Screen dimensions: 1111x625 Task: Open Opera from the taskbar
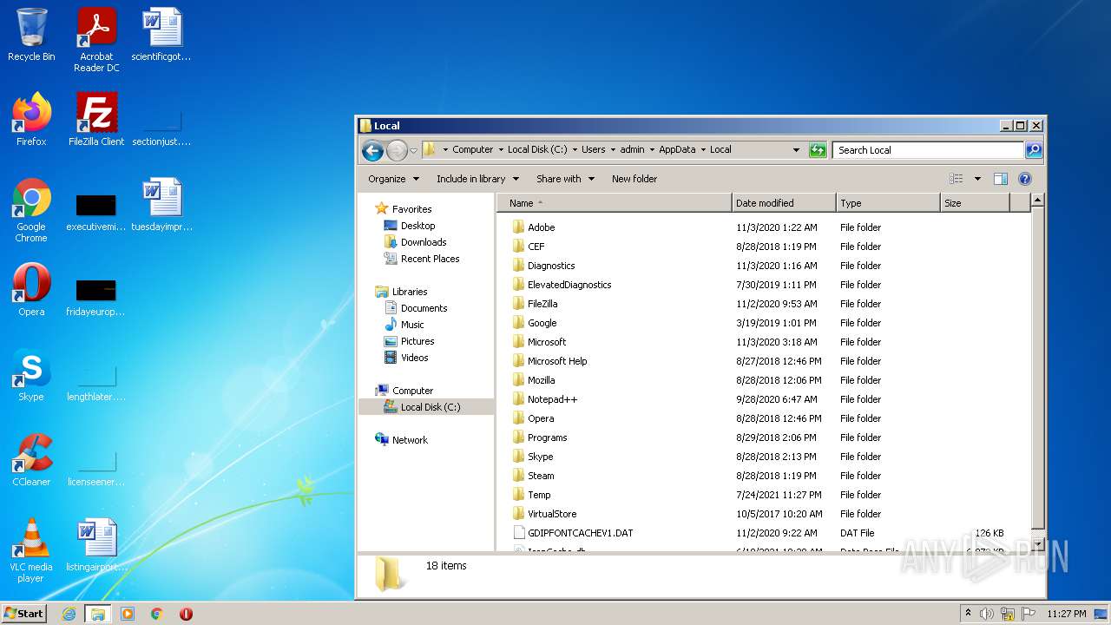tap(186, 614)
